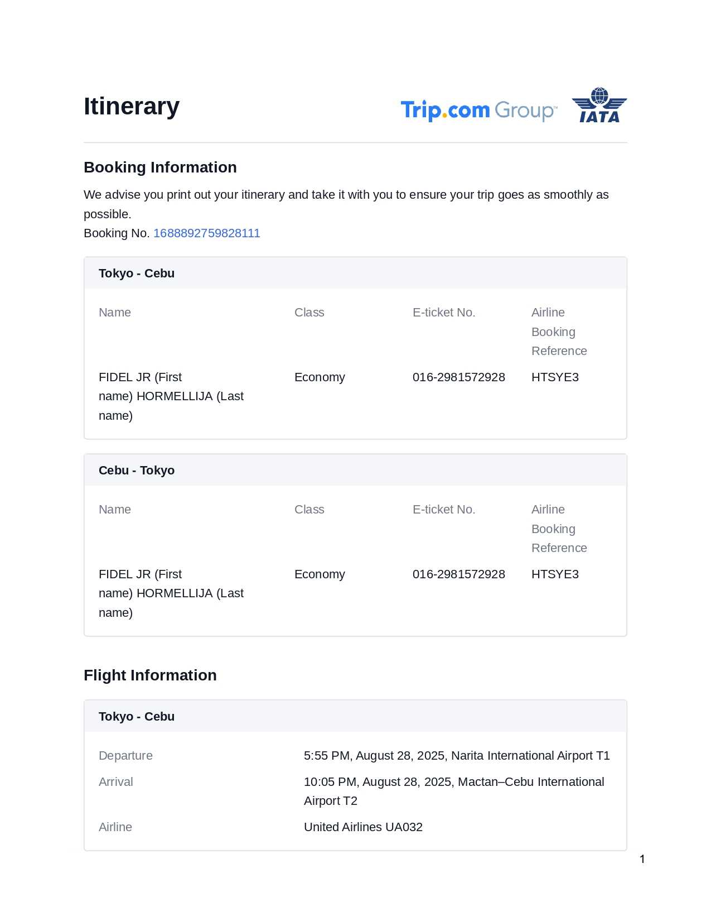Click the Class column header in the first booking table
This screenshot has width=711, height=921.
(x=309, y=313)
